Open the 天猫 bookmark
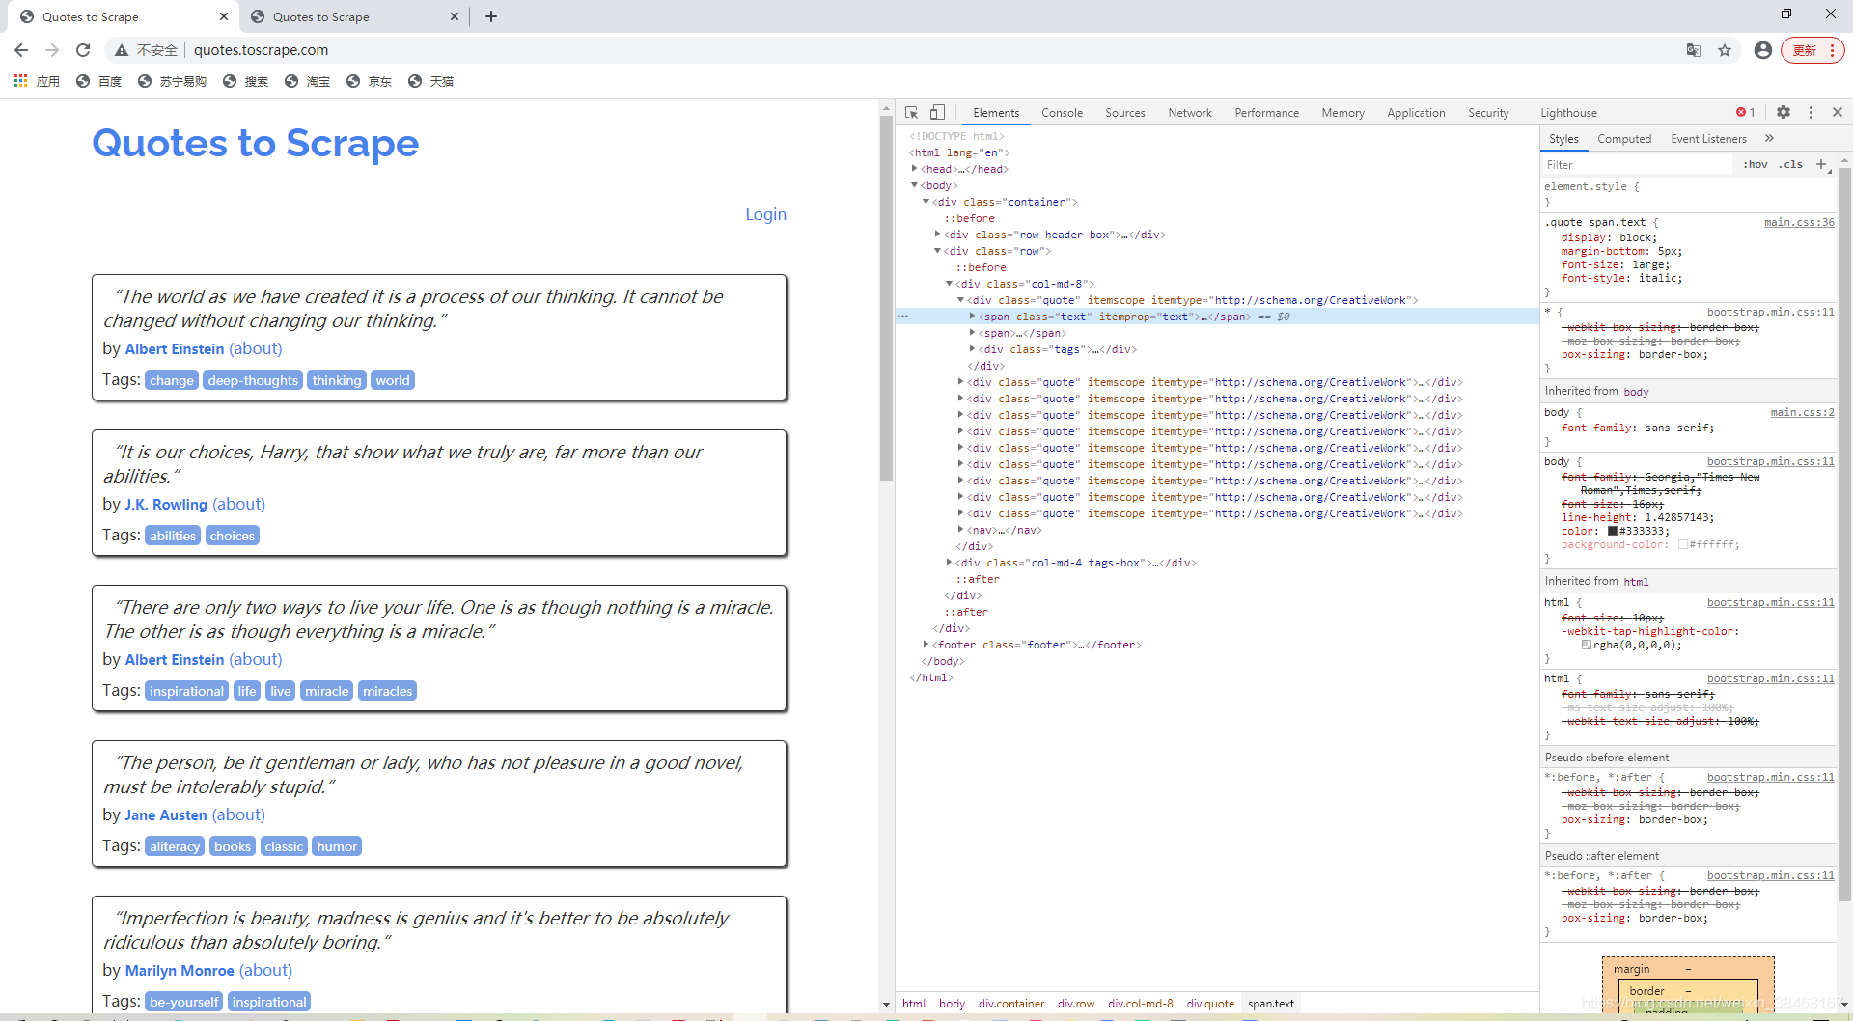This screenshot has width=1853, height=1021. pyautogui.click(x=431, y=81)
